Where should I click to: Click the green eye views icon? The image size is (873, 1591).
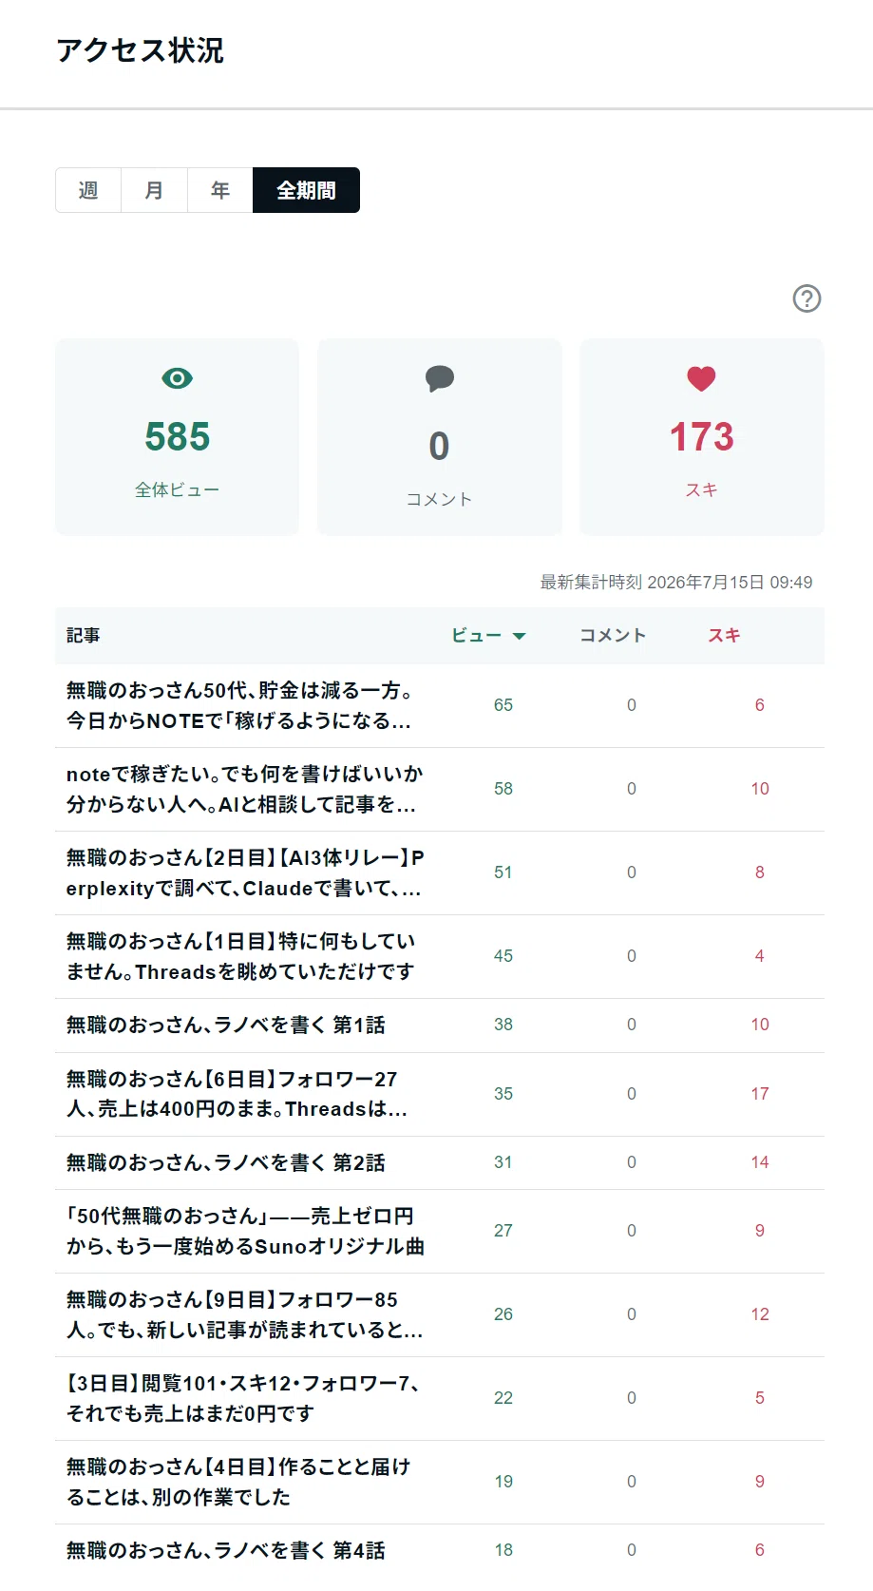click(178, 378)
